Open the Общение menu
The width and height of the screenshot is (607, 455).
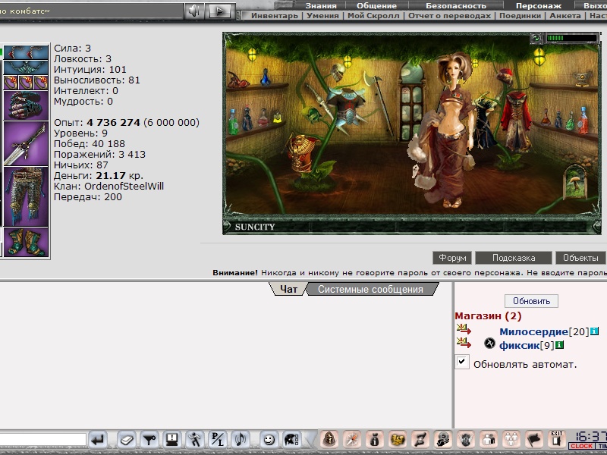click(376, 5)
